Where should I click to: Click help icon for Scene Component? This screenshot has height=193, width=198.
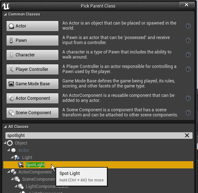point(188,113)
